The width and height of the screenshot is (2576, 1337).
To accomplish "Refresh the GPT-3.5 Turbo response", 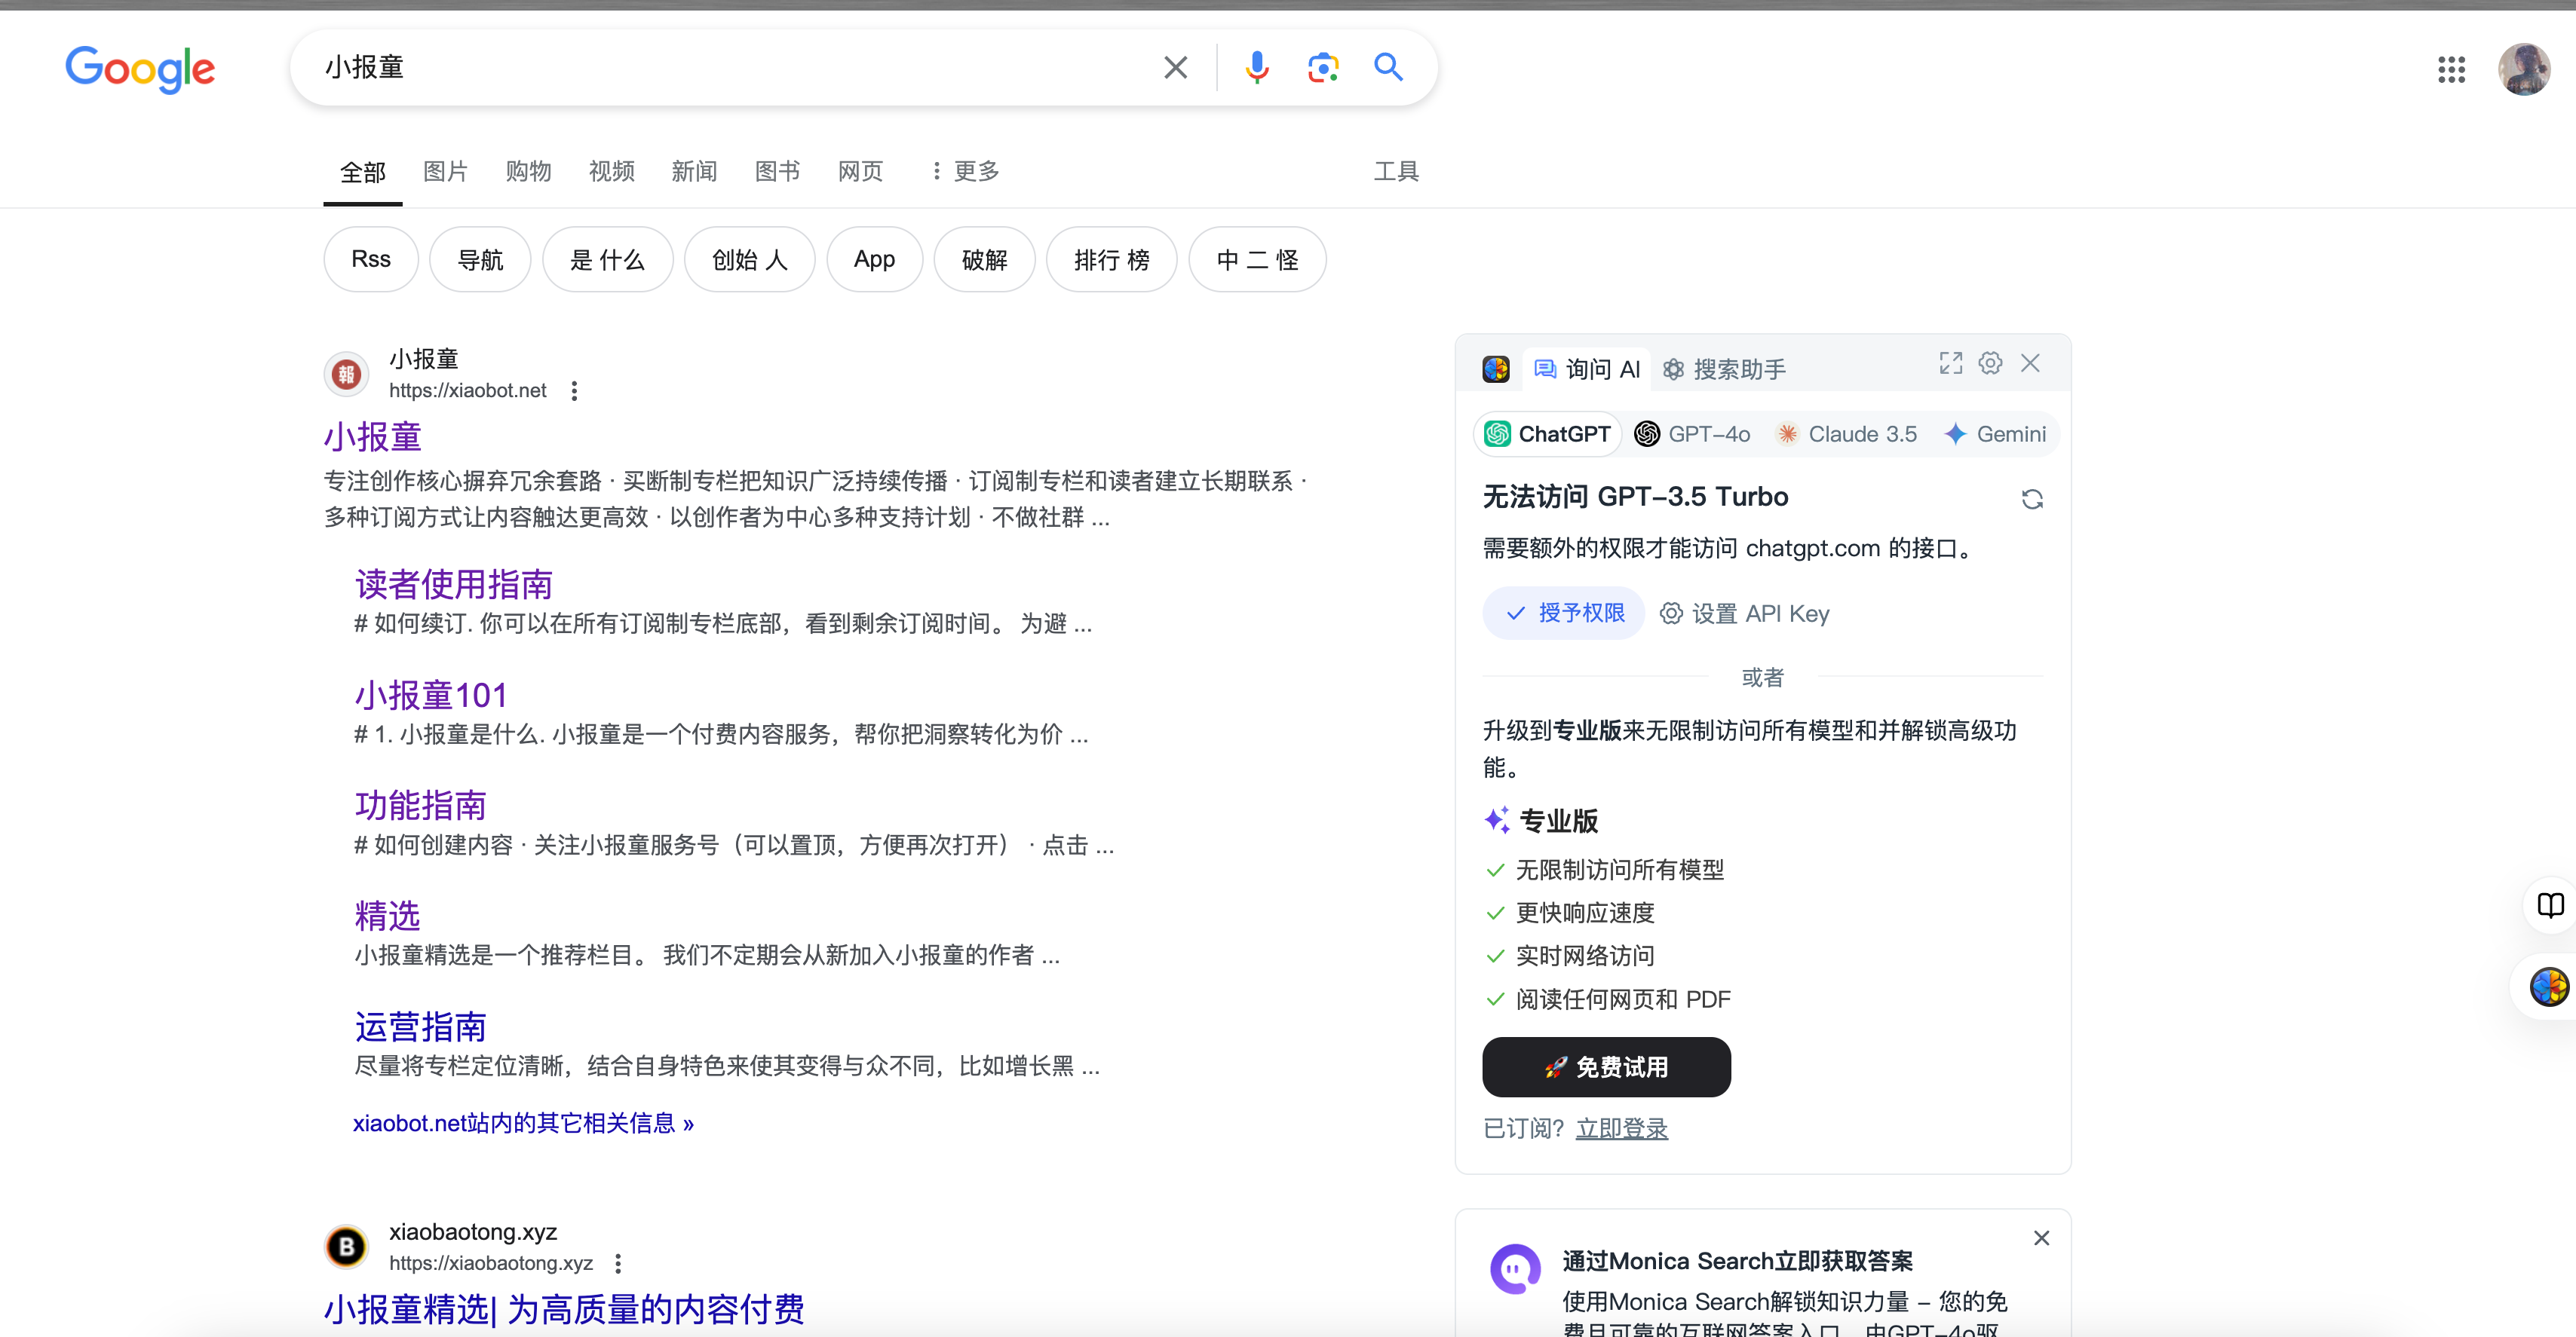I will coord(2032,499).
